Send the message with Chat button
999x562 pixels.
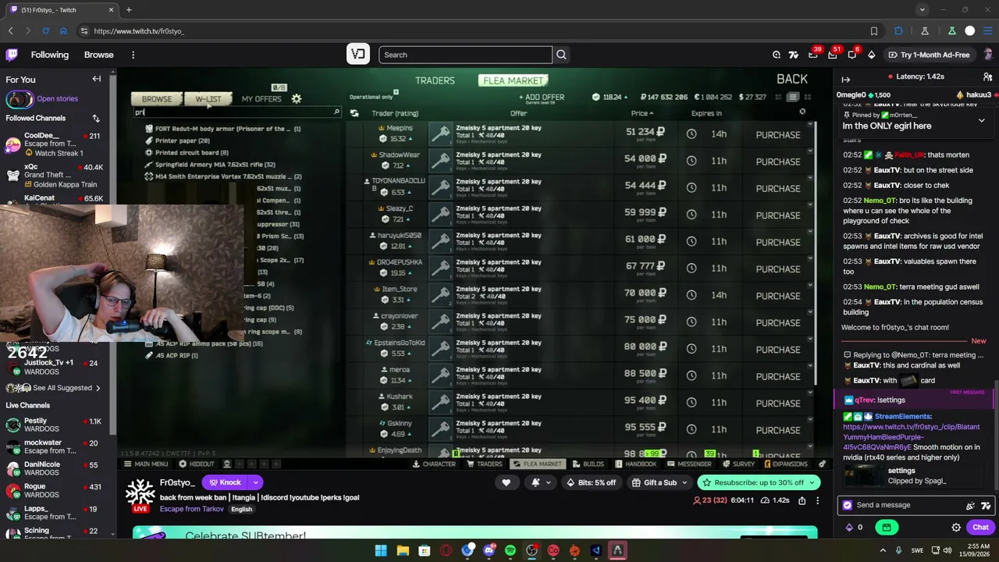click(x=980, y=528)
